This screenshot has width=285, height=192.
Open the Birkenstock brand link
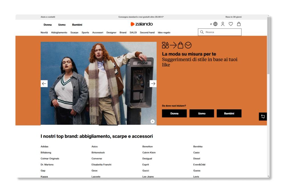click(98, 152)
